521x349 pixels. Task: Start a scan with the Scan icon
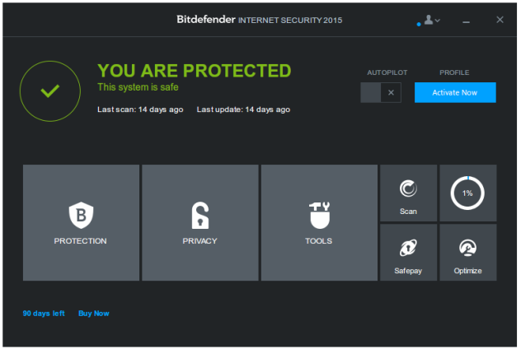coord(408,188)
